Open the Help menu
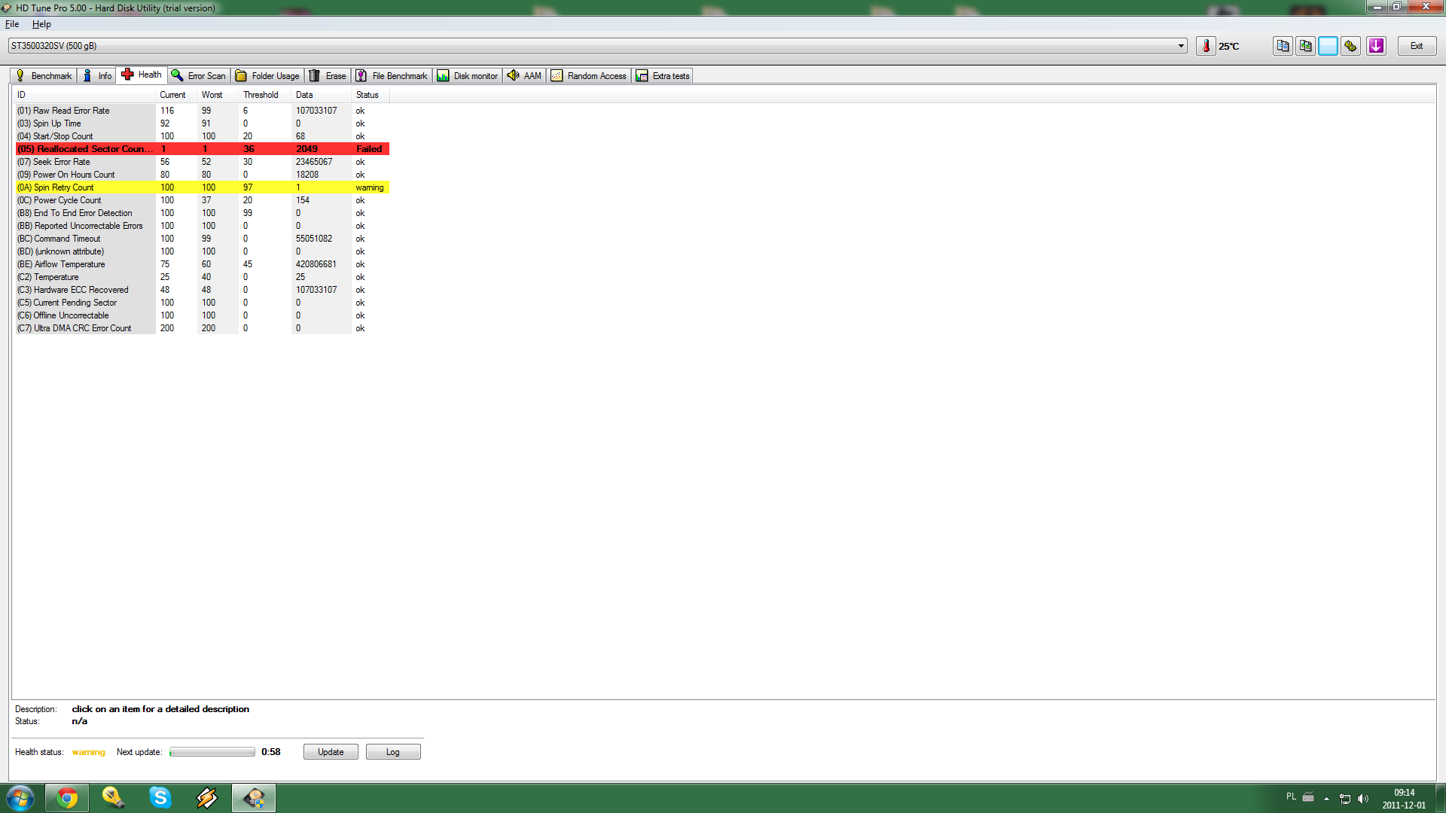Image resolution: width=1446 pixels, height=813 pixels. [41, 24]
